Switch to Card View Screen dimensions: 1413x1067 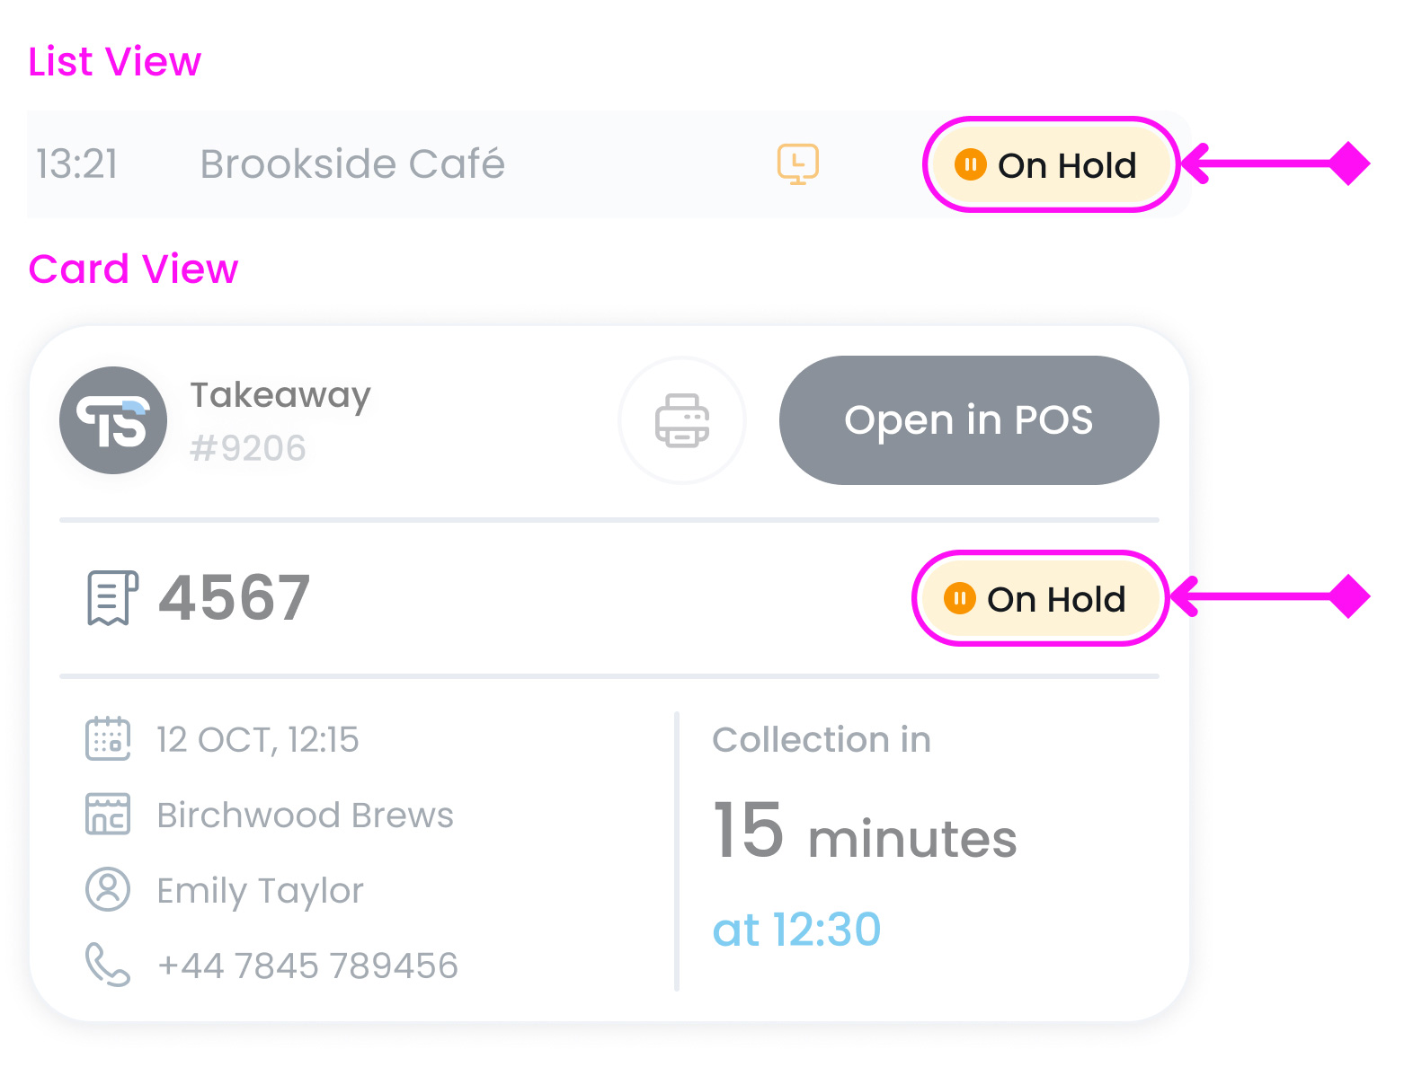[133, 269]
